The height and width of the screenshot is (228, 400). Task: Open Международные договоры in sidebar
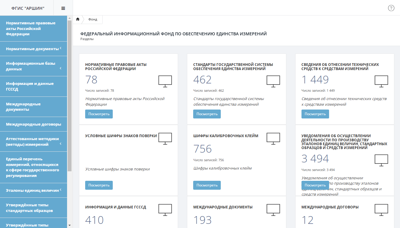coord(34,124)
